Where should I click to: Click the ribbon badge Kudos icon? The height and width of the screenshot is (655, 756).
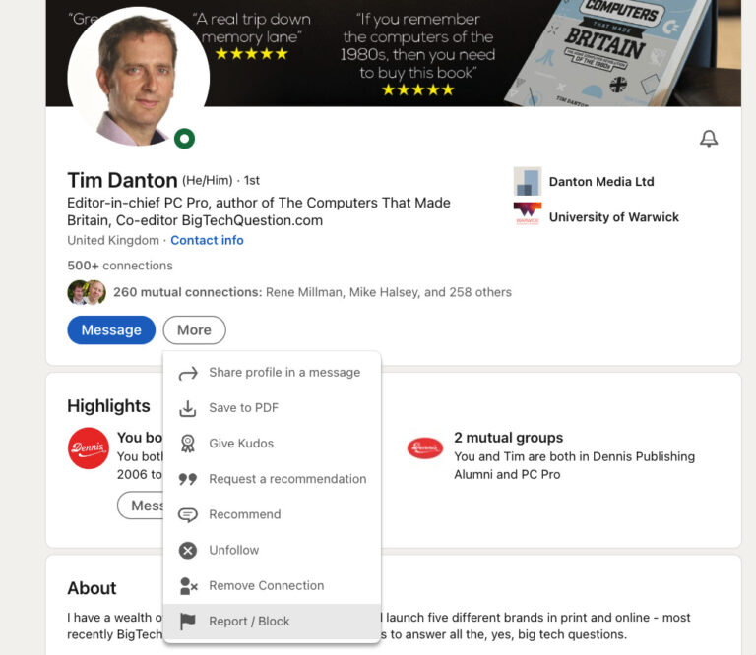point(188,444)
